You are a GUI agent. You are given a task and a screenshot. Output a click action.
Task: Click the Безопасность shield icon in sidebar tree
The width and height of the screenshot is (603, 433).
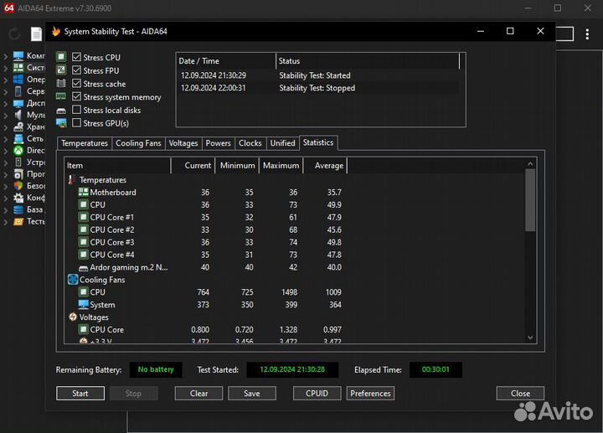[18, 186]
